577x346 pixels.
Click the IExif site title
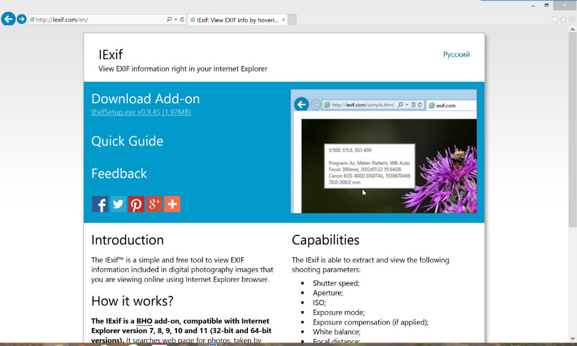(x=110, y=55)
